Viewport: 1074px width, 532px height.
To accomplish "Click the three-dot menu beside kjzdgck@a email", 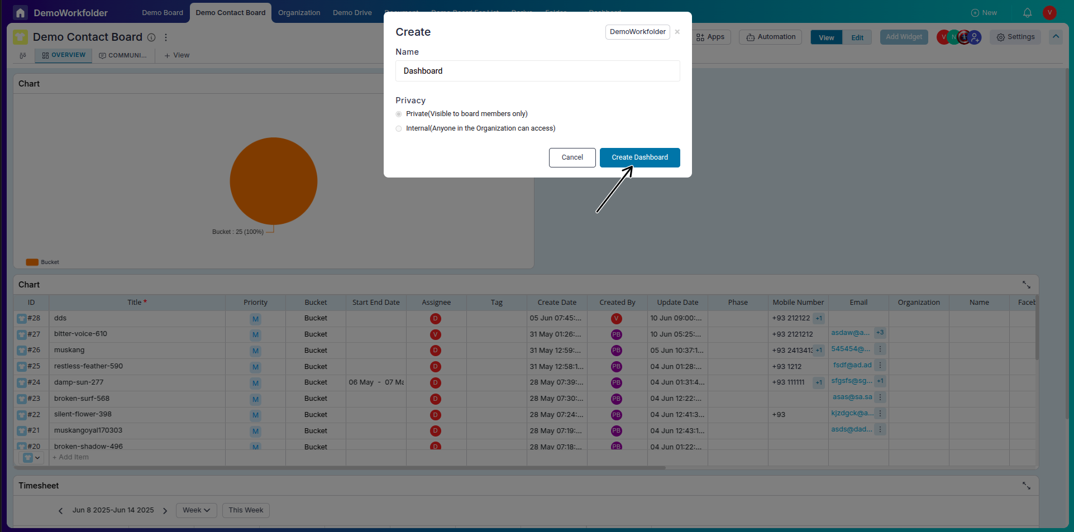I will pos(880,413).
